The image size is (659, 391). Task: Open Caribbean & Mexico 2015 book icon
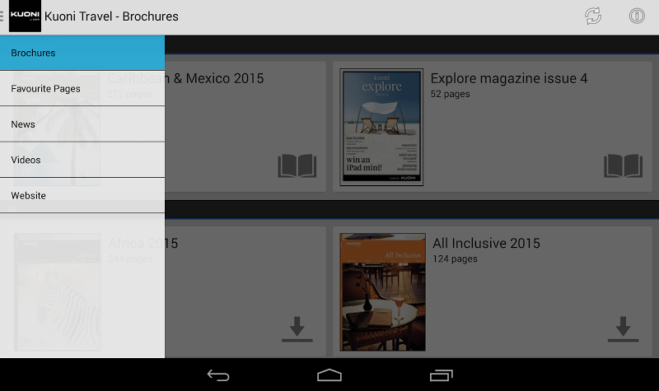pyautogui.click(x=297, y=165)
